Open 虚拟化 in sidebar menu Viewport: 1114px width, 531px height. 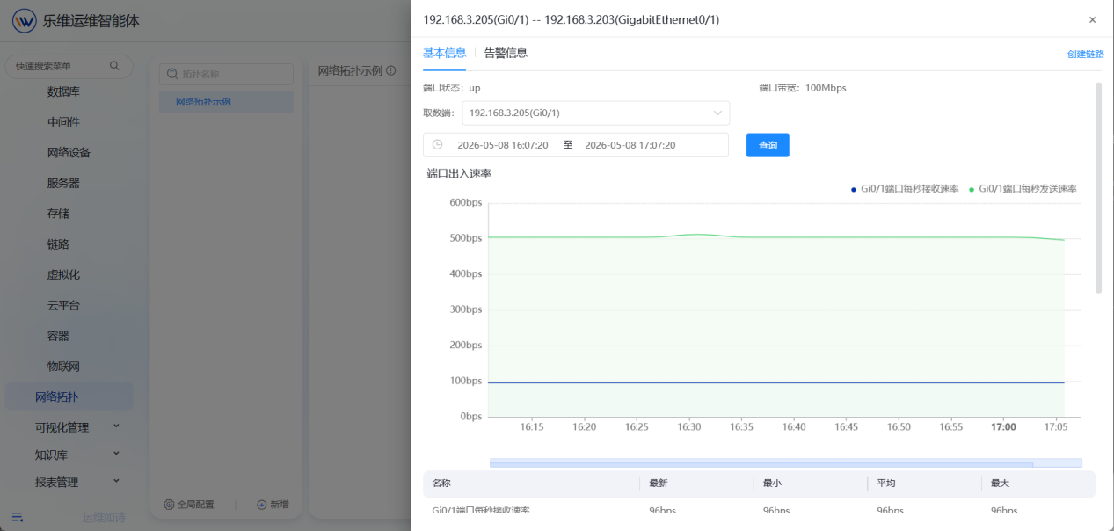pos(63,274)
